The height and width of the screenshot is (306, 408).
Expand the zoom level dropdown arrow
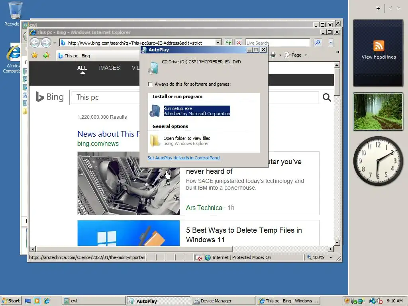click(x=331, y=257)
